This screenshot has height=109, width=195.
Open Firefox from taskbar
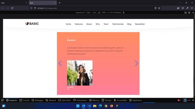pos(112,106)
